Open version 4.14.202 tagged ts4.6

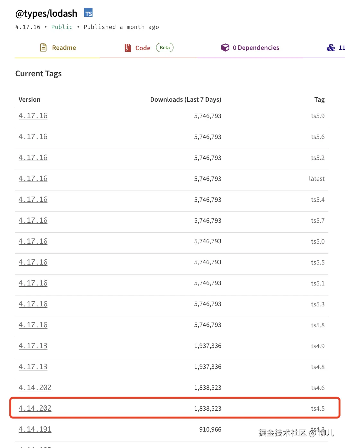(x=35, y=388)
